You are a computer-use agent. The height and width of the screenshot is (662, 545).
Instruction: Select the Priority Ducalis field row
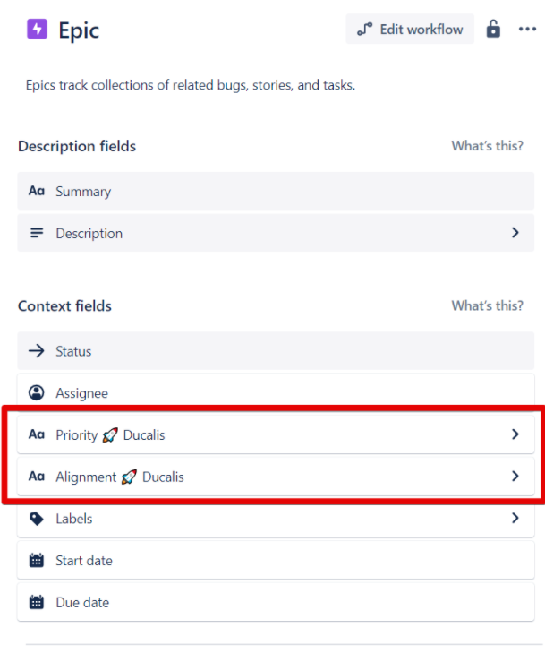268,434
